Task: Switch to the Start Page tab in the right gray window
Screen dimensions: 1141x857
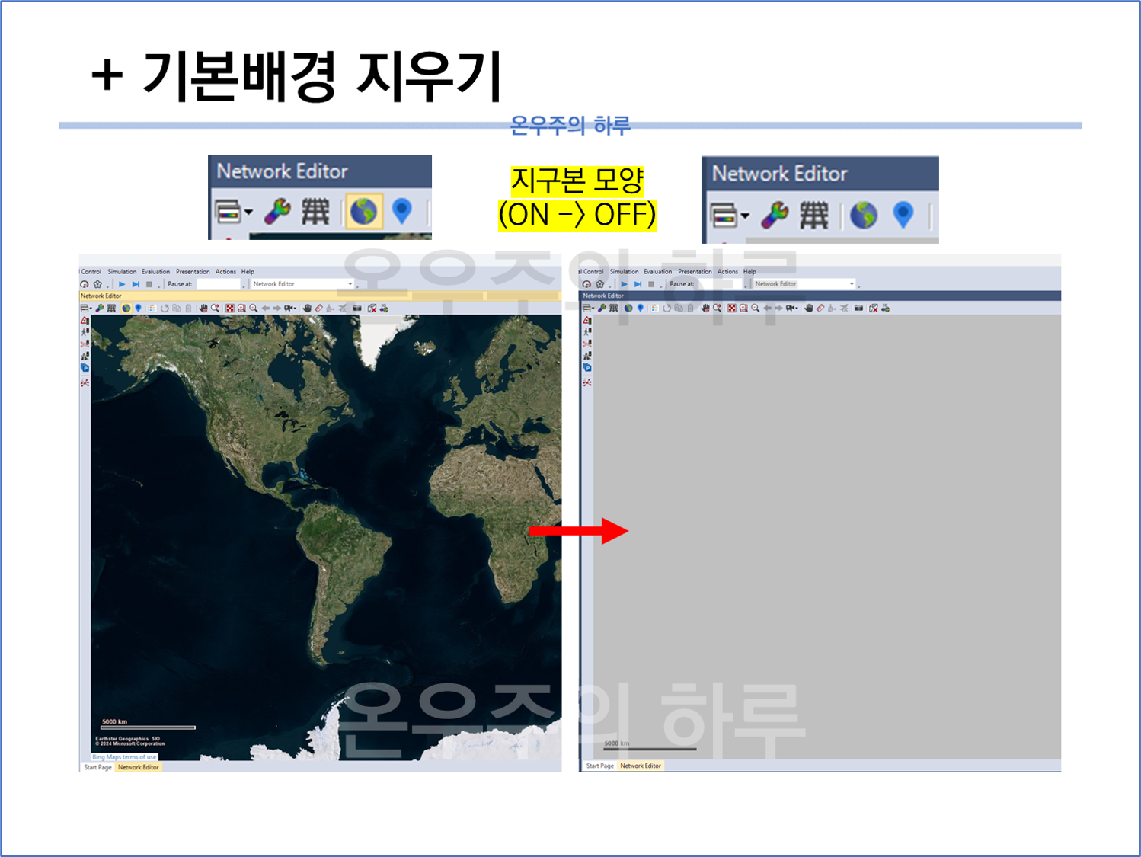Action: click(600, 766)
